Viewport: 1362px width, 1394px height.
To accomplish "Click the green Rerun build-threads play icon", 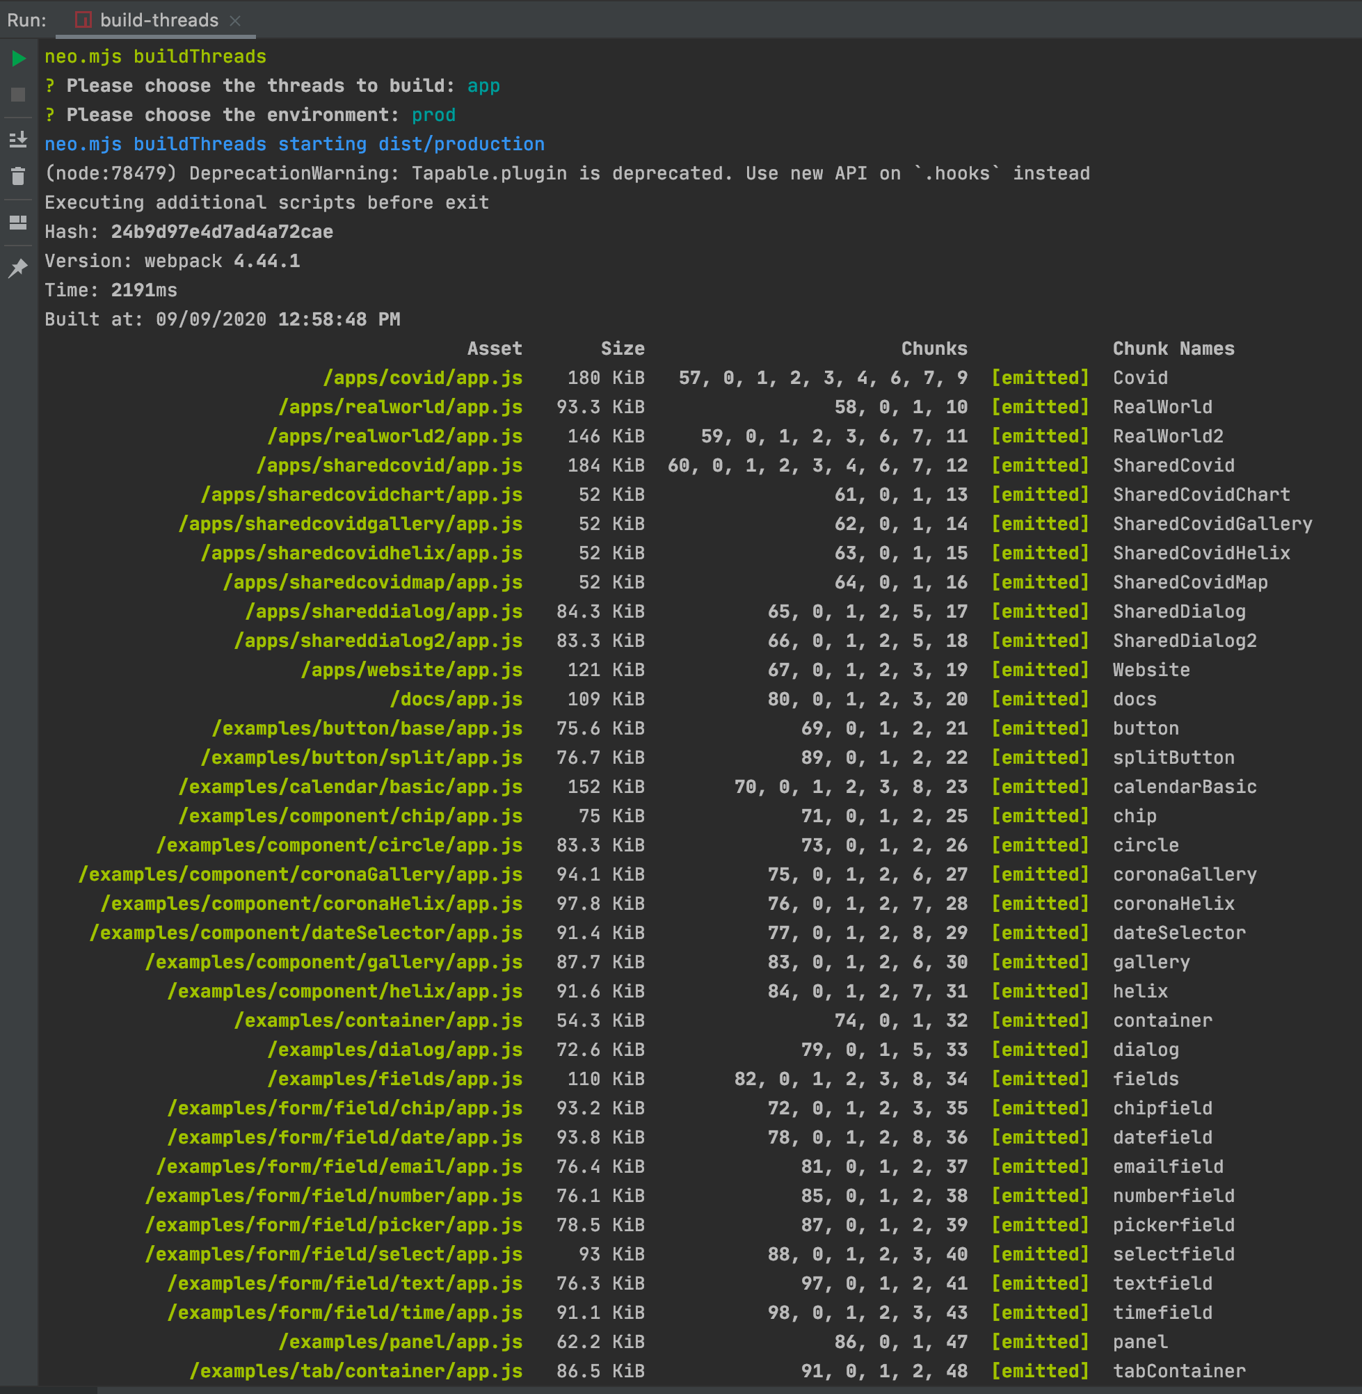I will tap(19, 58).
